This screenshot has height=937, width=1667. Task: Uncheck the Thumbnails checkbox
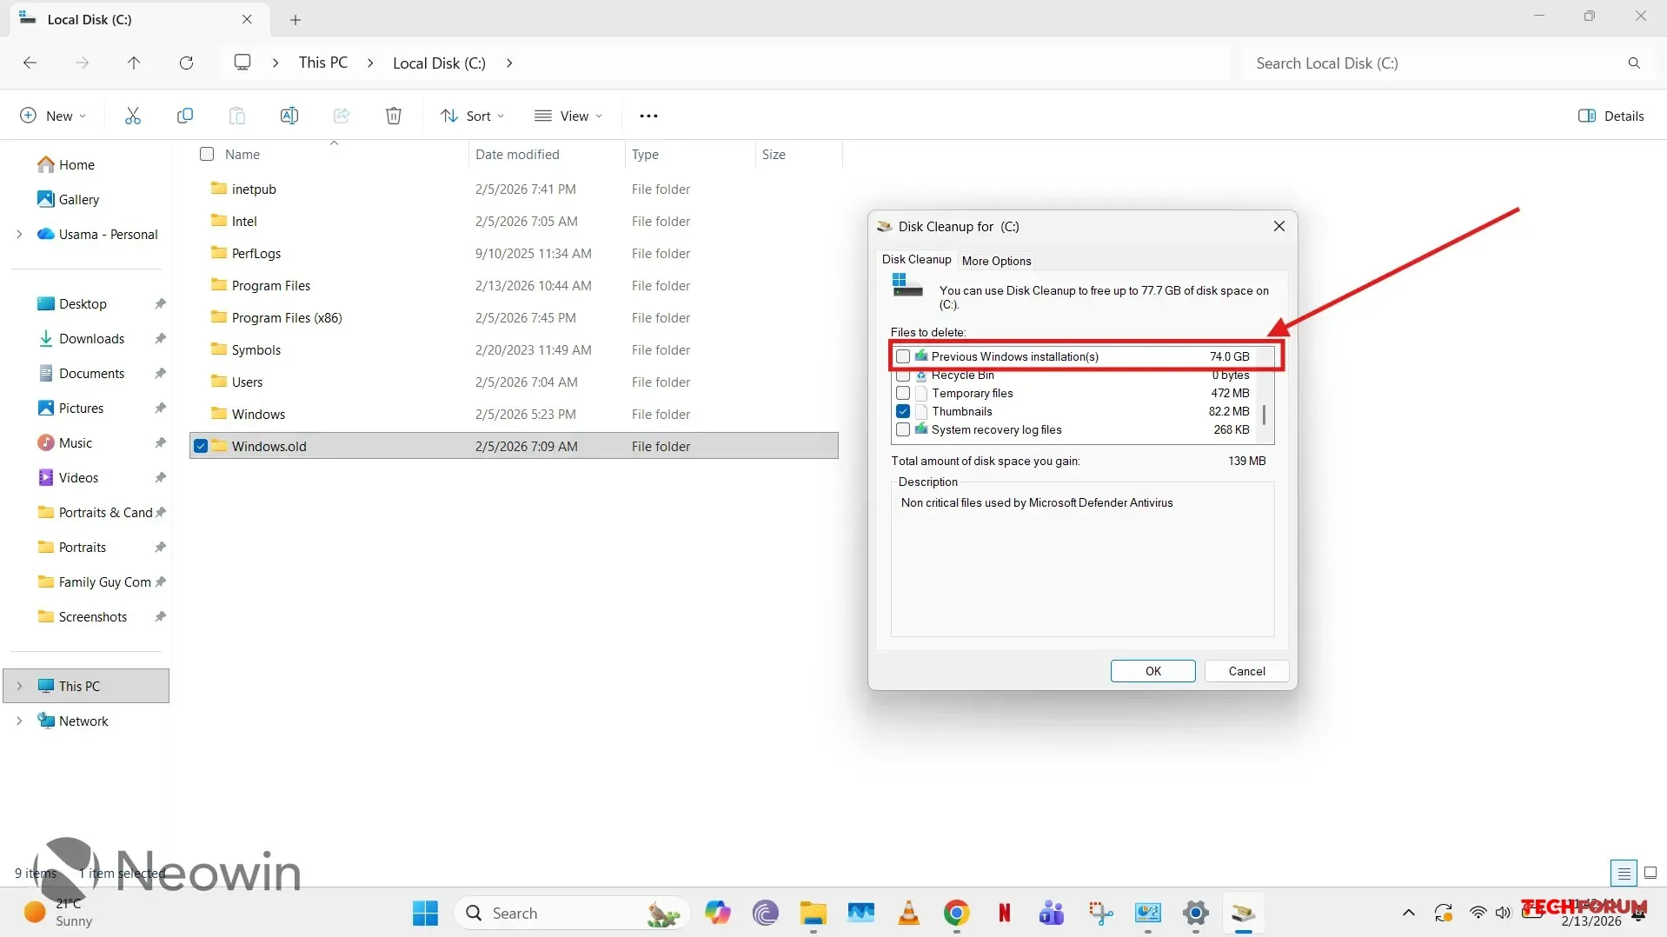[903, 411]
